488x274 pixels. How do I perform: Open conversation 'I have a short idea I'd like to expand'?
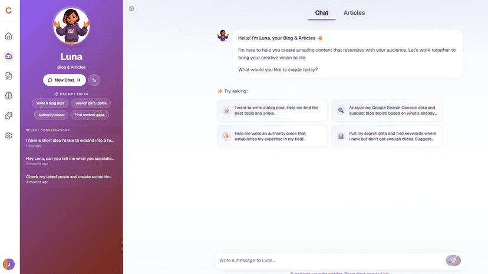(71, 143)
